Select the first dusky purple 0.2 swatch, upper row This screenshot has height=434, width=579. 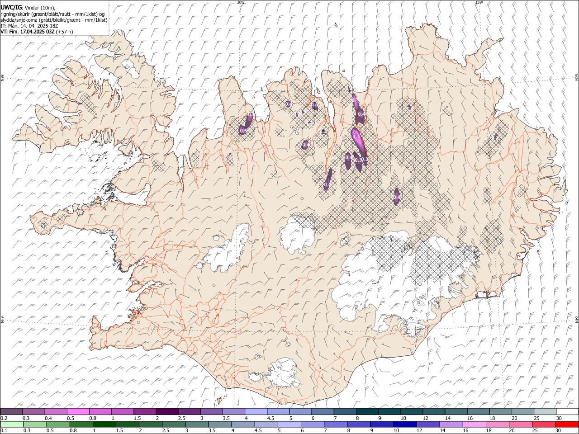click(12, 411)
